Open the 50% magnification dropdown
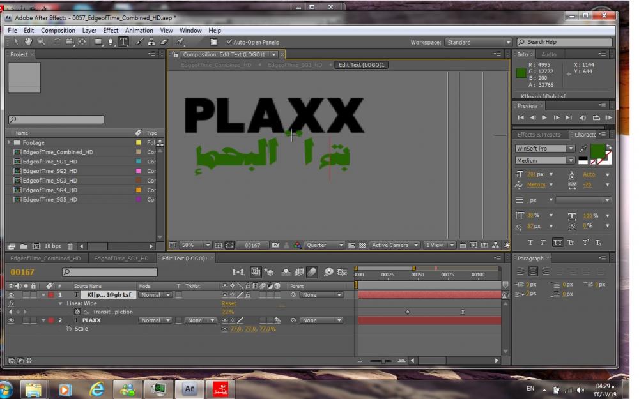 pos(195,245)
